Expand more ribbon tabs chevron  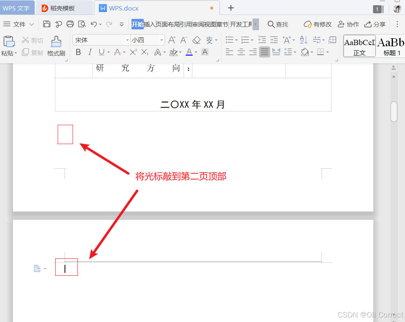pos(255,24)
